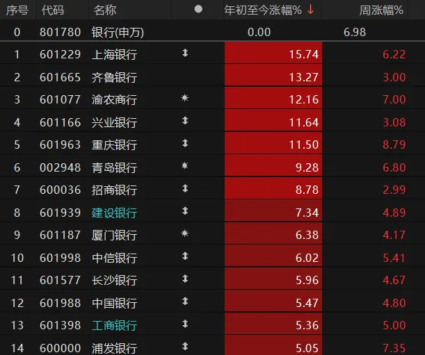Select highlighted stock name 工商银行
The height and width of the screenshot is (355, 425).
114,325
